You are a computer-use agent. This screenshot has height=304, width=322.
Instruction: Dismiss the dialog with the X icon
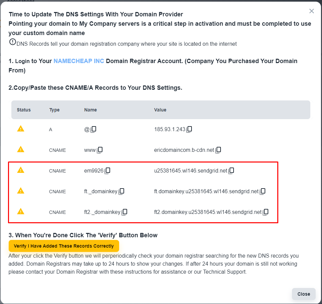pyautogui.click(x=312, y=11)
